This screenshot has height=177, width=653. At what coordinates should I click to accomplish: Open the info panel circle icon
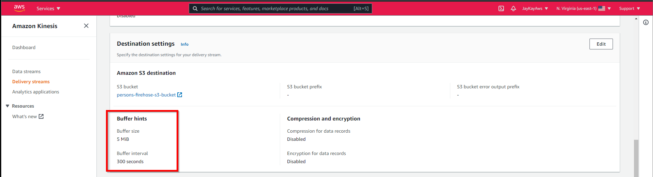pyautogui.click(x=646, y=22)
